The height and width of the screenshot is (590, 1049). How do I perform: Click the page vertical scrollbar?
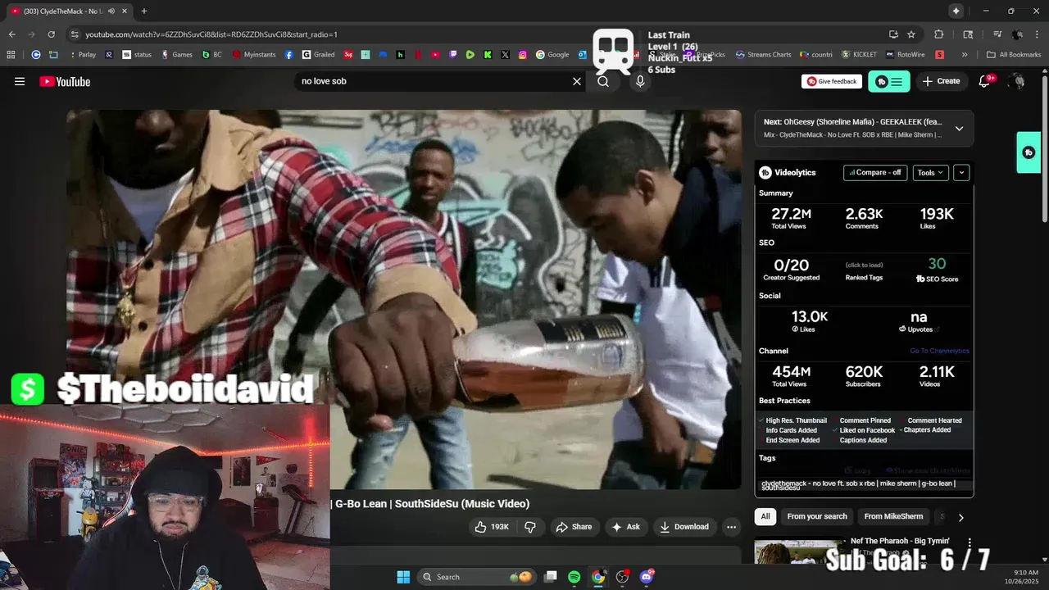[1044, 147]
